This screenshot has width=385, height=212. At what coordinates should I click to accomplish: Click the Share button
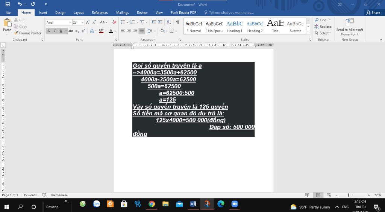(373, 13)
